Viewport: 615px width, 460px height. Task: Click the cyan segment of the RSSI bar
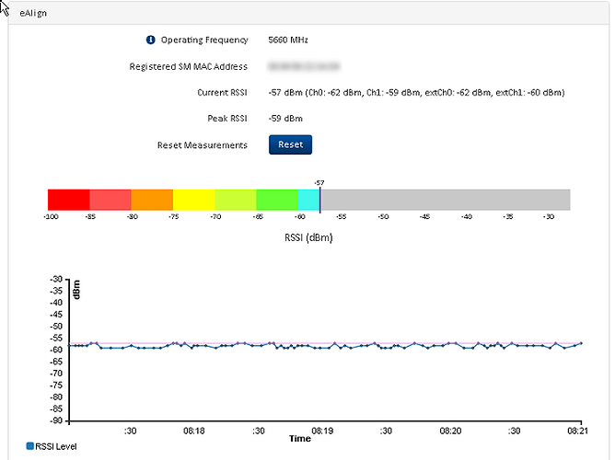point(307,200)
